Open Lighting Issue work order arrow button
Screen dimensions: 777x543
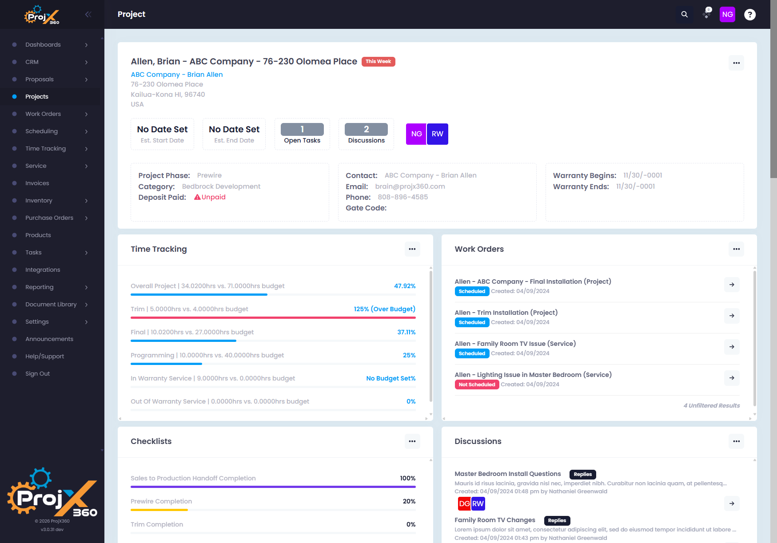tap(732, 378)
